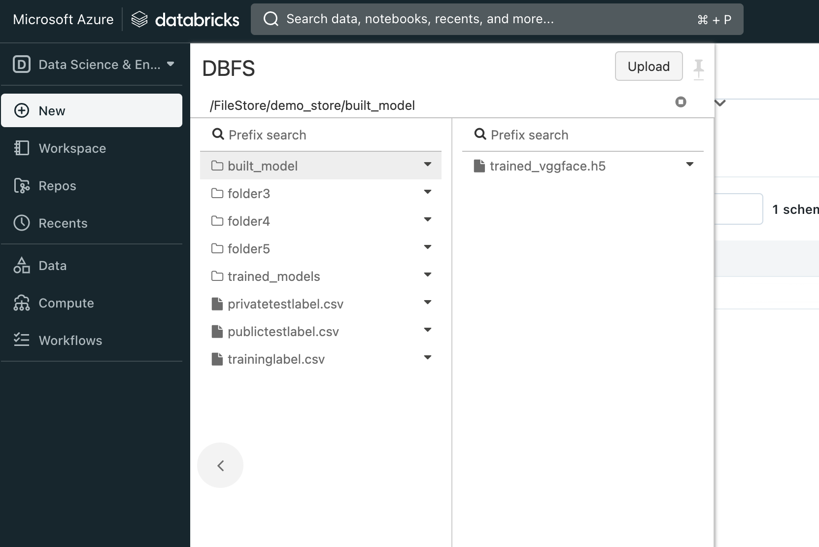Click the traininglabel.csv file icon

[x=217, y=359]
